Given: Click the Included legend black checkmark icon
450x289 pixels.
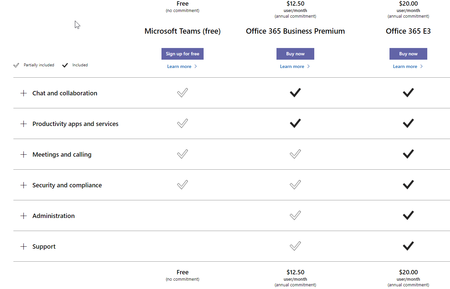Looking at the screenshot, I should (x=65, y=65).
